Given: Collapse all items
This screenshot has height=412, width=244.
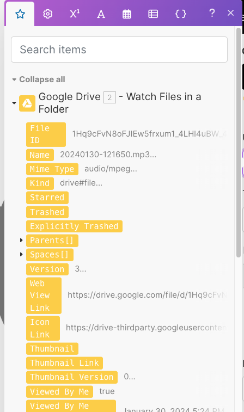Looking at the screenshot, I should 39,79.
